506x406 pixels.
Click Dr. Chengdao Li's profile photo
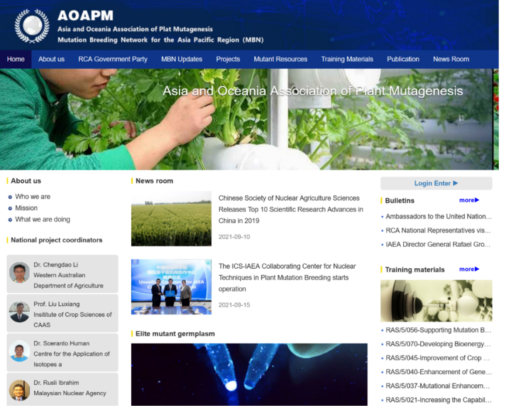click(x=19, y=273)
